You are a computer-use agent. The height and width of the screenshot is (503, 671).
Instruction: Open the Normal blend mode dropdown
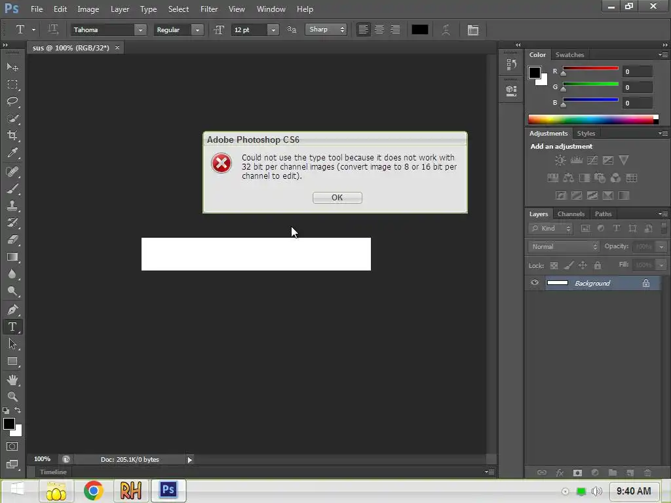(563, 247)
